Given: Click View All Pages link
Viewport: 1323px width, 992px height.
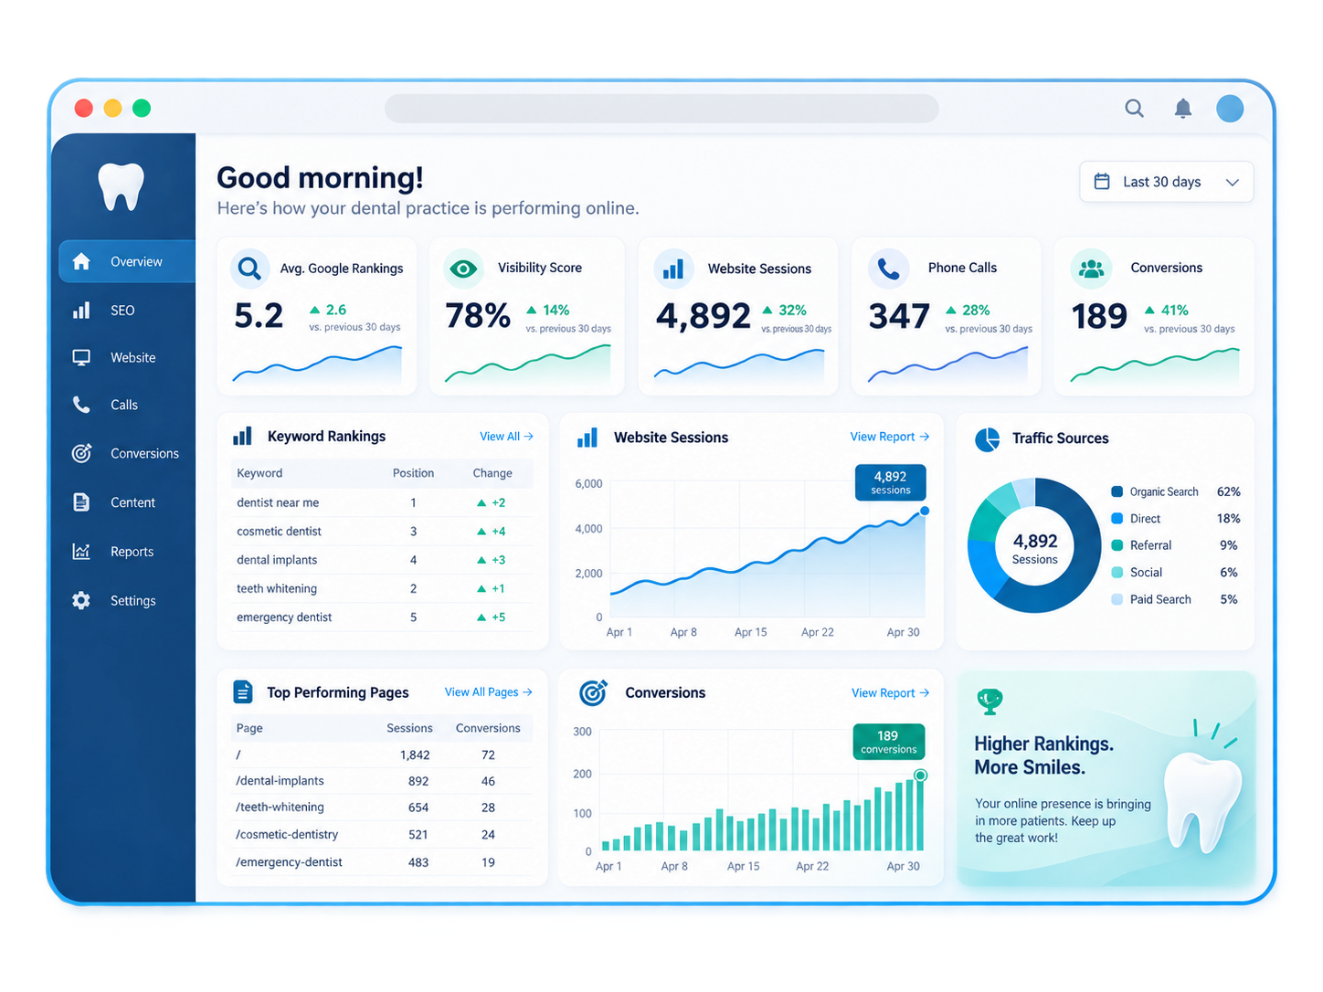Looking at the screenshot, I should point(489,692).
